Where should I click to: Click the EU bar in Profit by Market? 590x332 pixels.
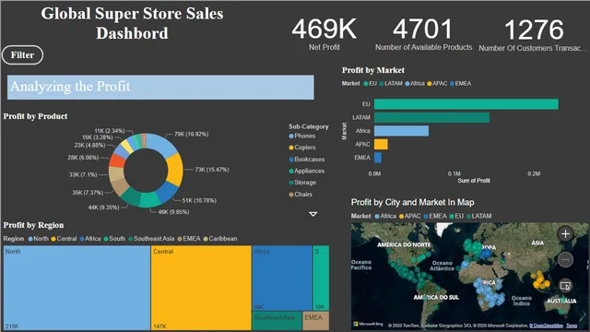point(466,104)
